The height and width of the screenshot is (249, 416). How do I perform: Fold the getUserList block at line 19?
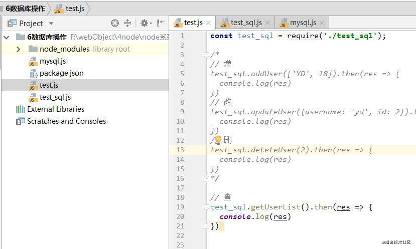click(x=206, y=207)
